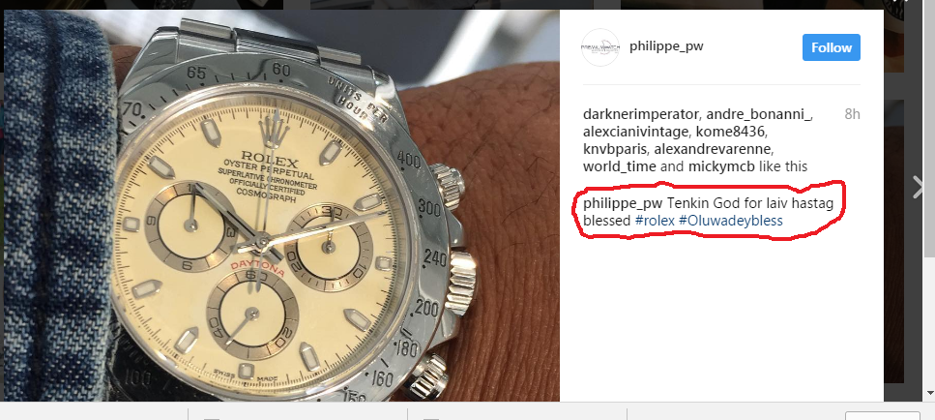The height and width of the screenshot is (420, 935).
Task: Open kome8436 liker profile
Action: [727, 132]
